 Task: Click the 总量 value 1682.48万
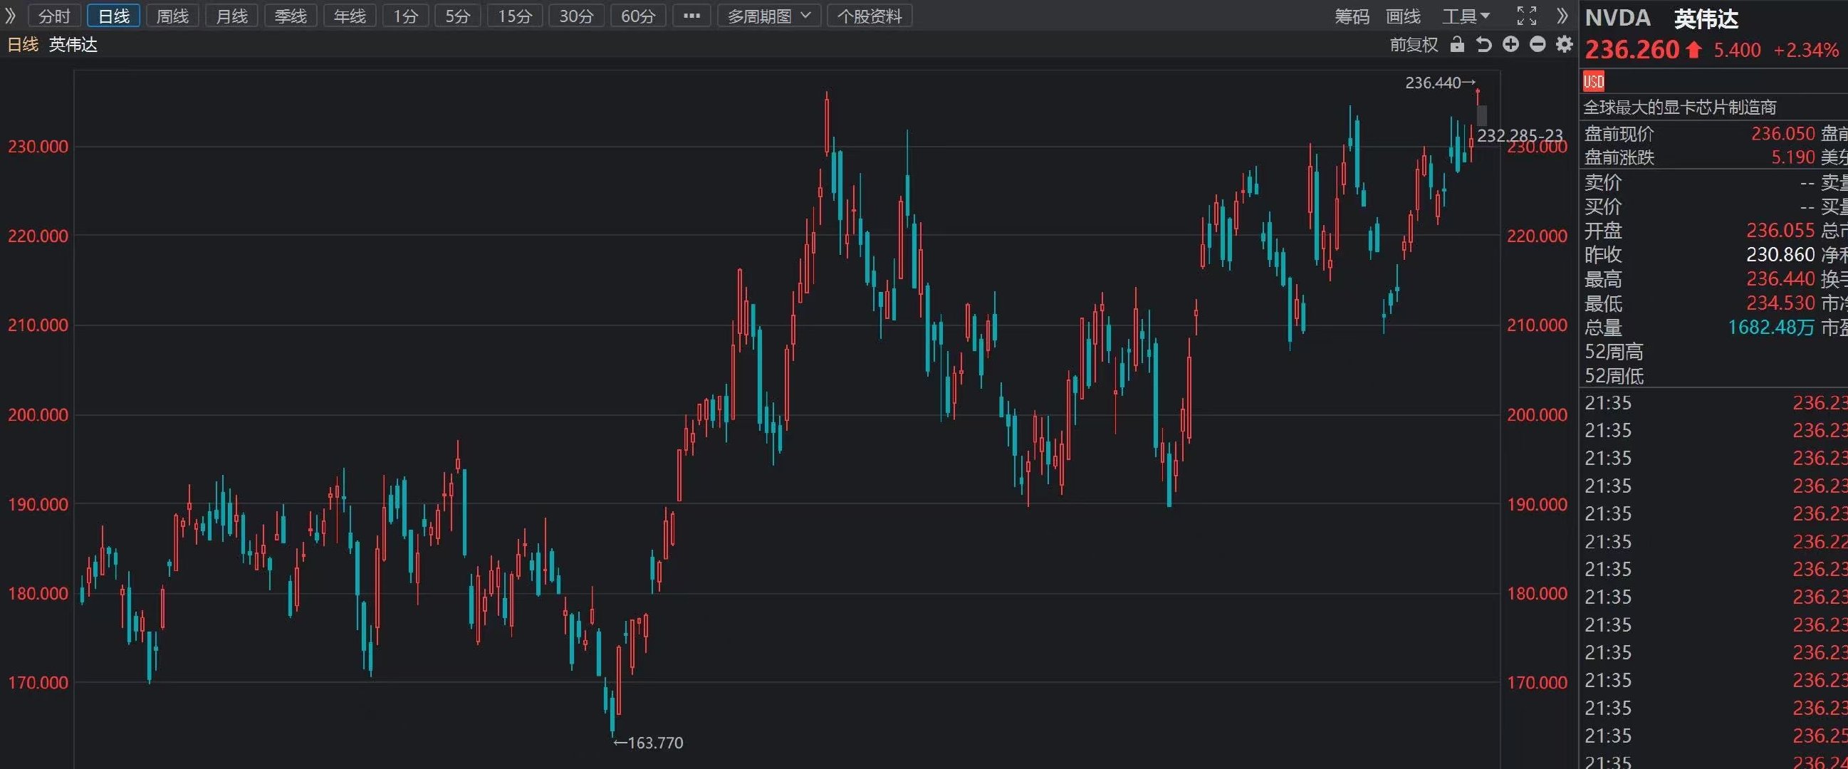pos(1770,327)
